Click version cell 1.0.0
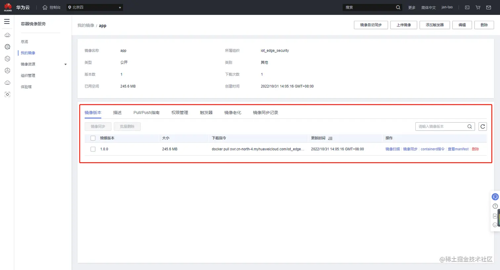 (x=104, y=149)
